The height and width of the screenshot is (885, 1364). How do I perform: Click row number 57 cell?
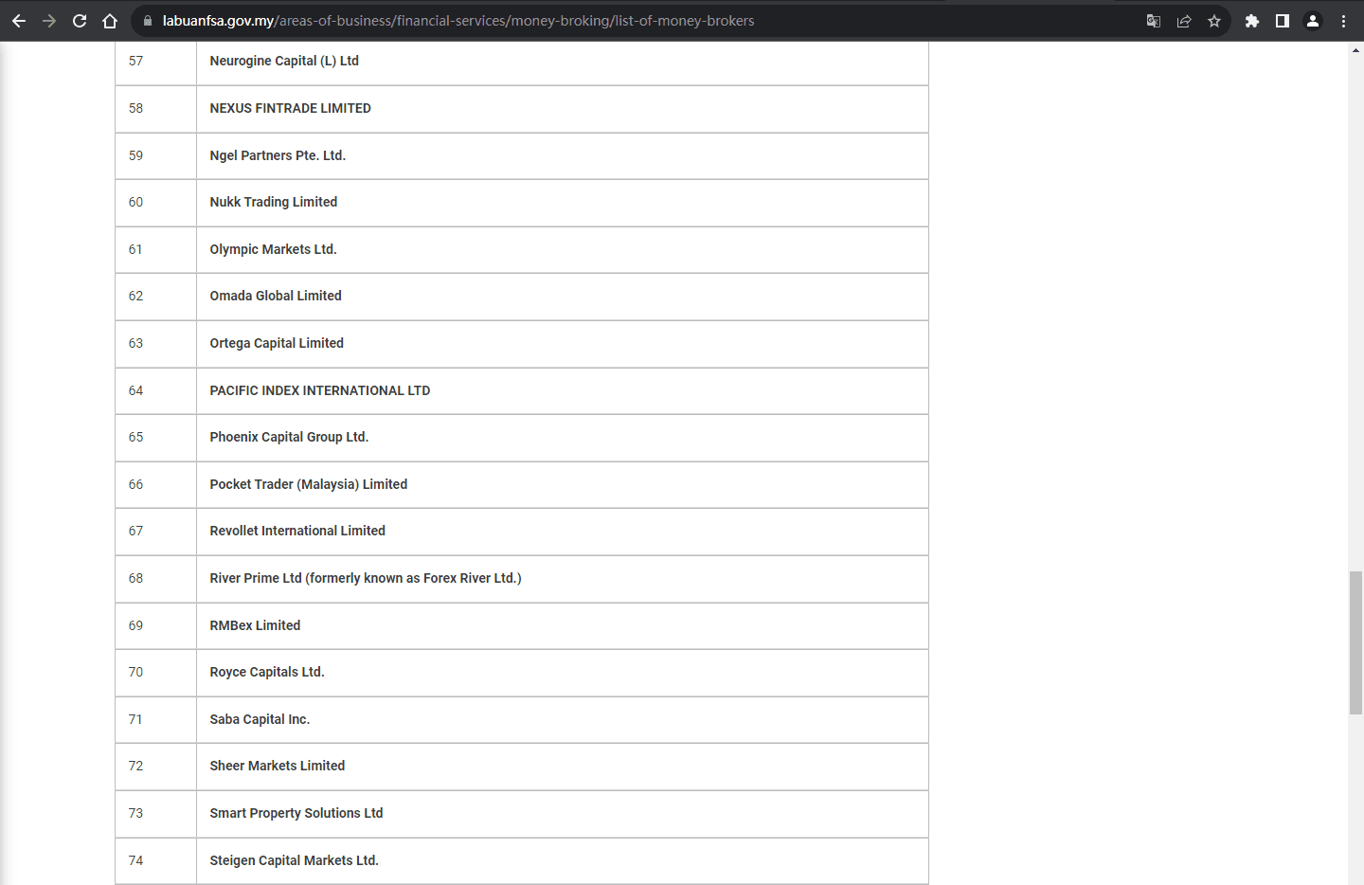pyautogui.click(x=155, y=62)
